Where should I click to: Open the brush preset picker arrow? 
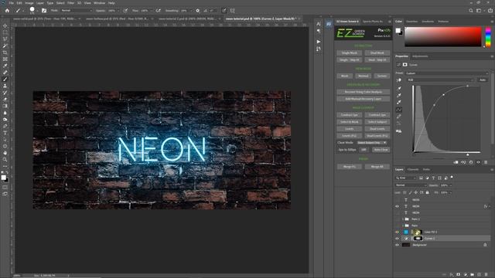[37, 11]
